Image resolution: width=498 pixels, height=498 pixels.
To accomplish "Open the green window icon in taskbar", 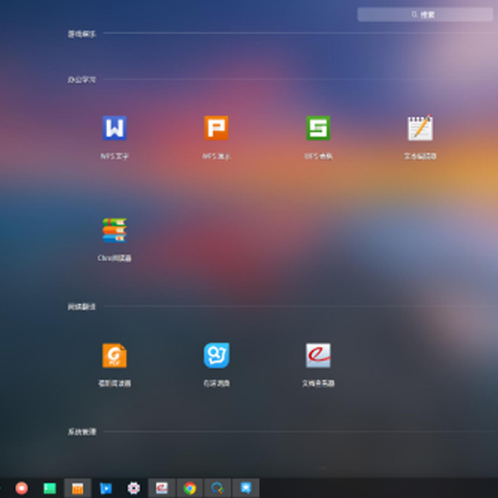I will 50,488.
